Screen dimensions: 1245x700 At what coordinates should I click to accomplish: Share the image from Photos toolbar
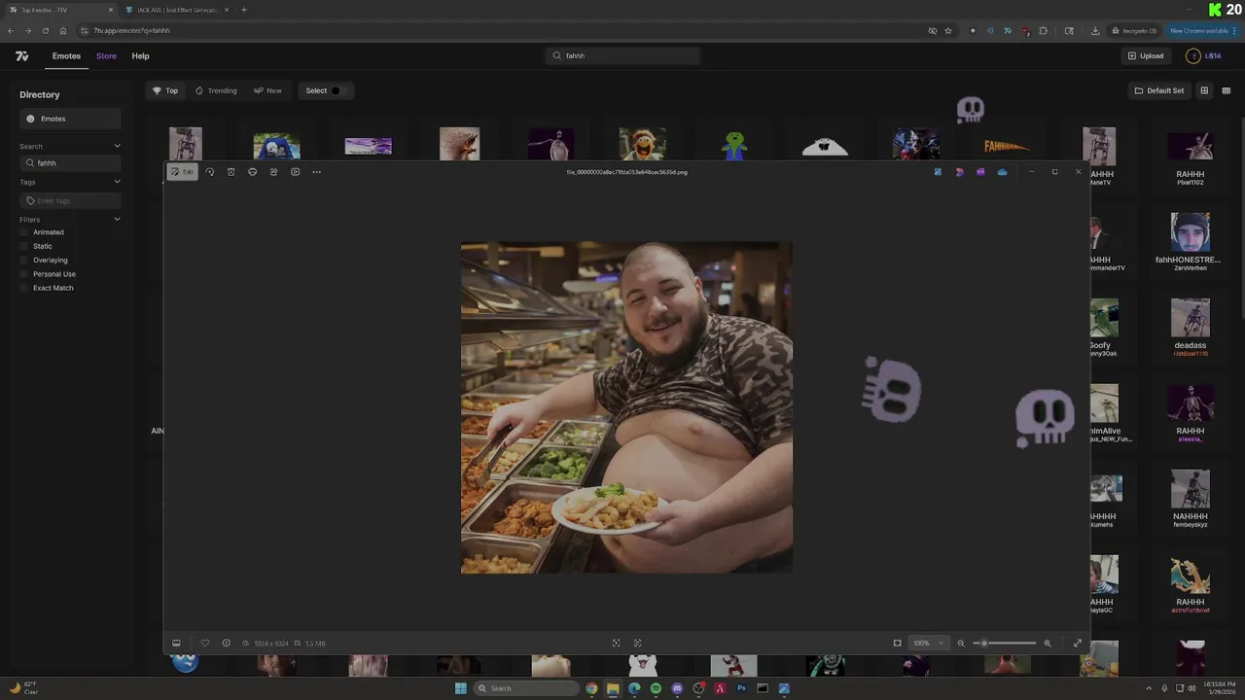pos(273,172)
